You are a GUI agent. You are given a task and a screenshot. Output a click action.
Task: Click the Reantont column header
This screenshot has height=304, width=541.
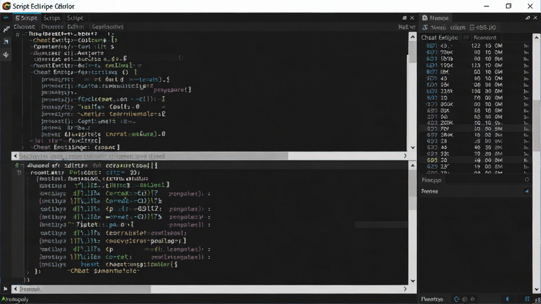pos(485,37)
